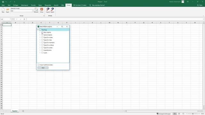This screenshot has height=115, width=205.
Task: Click the zoom in plus icon
Action: pyautogui.click(x=199, y=114)
